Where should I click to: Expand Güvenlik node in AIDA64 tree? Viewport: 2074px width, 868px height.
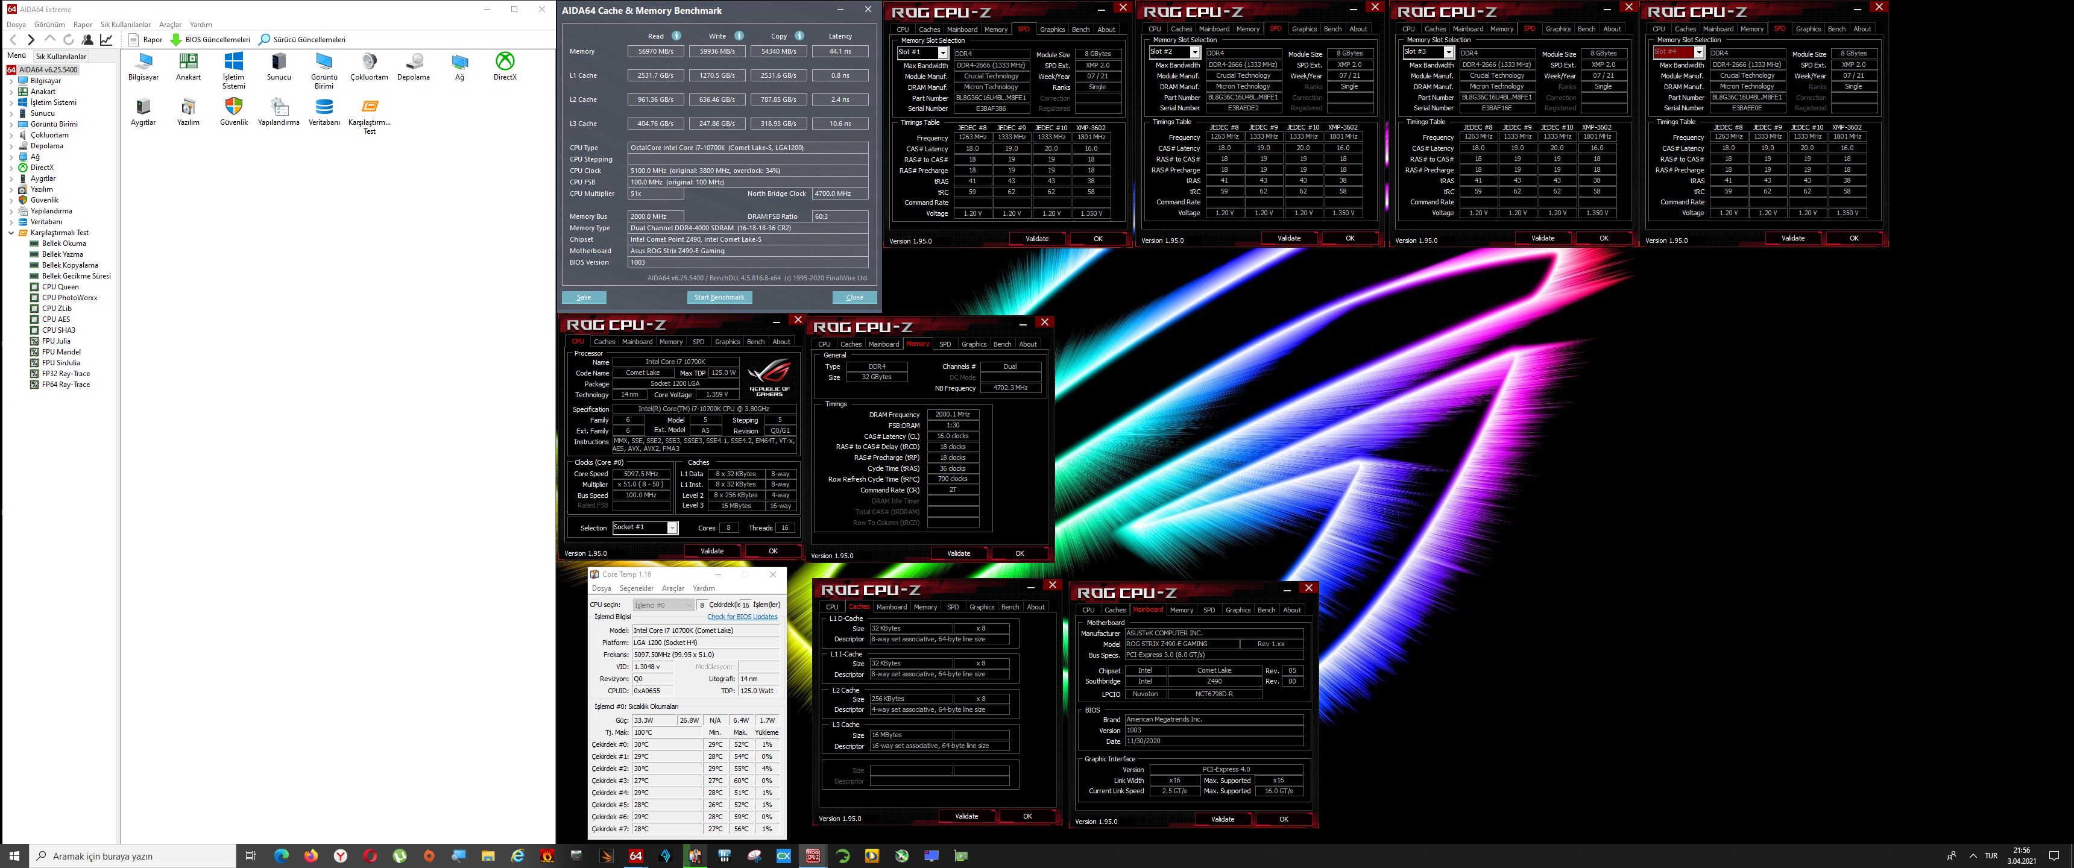11,200
